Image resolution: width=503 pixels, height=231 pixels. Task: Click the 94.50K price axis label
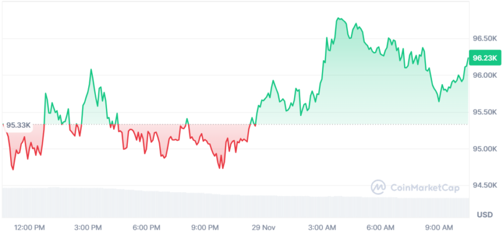click(x=485, y=186)
